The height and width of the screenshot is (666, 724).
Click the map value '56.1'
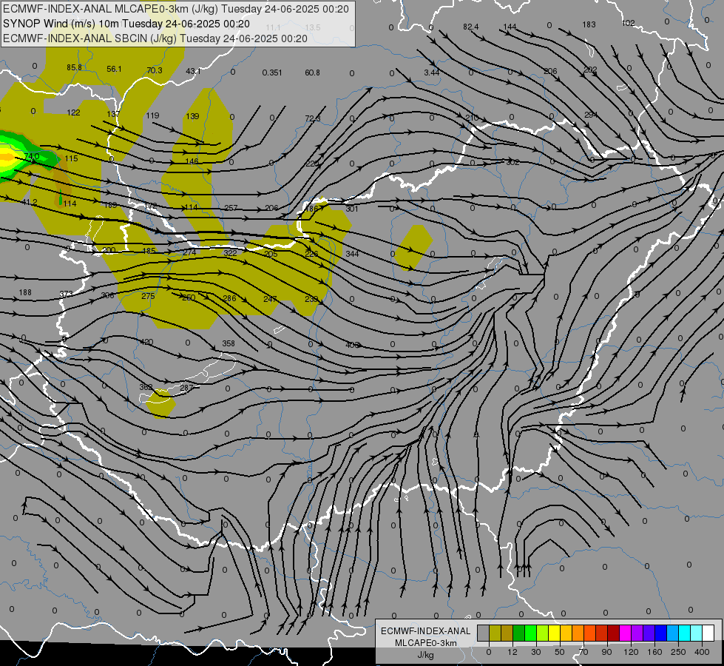(114, 69)
